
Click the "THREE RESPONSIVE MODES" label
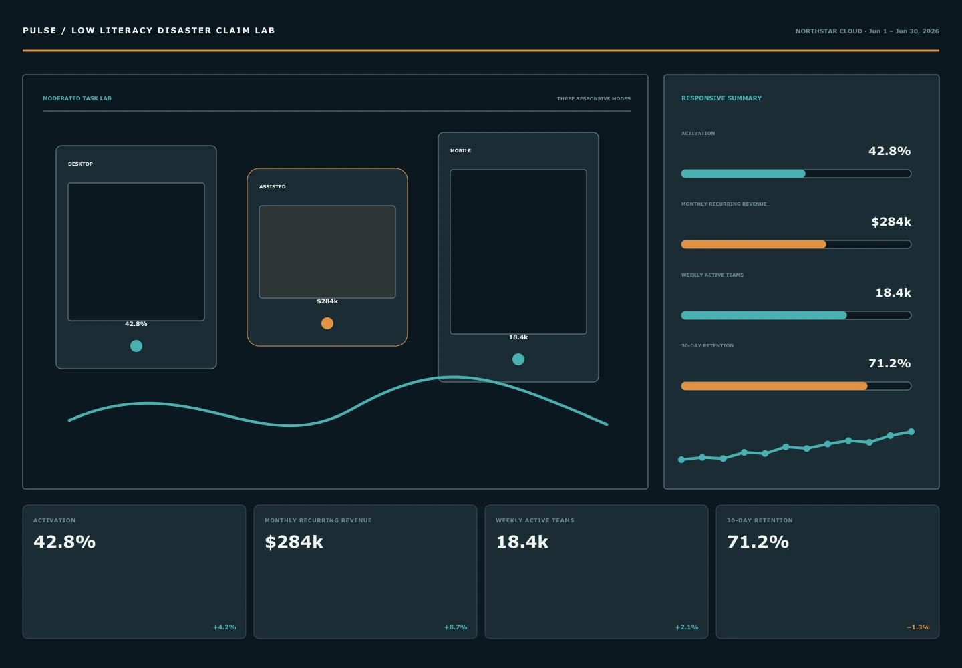coord(594,99)
